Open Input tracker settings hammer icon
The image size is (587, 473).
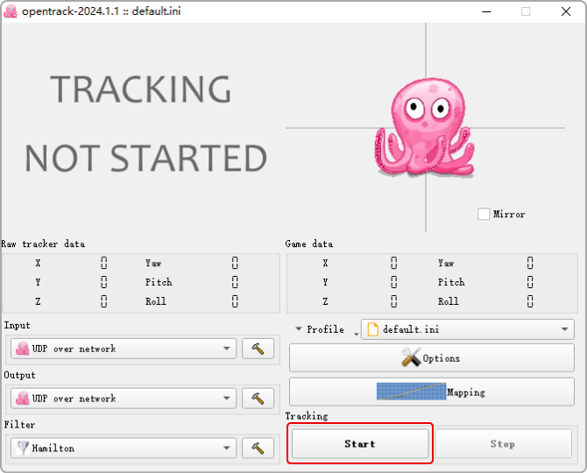click(x=258, y=349)
